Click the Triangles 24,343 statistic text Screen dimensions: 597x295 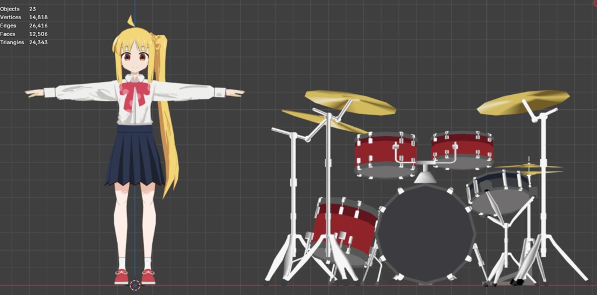click(23, 42)
